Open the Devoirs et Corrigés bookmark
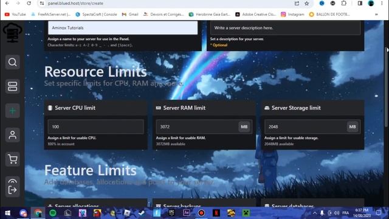The height and width of the screenshot is (219, 389). [164, 15]
